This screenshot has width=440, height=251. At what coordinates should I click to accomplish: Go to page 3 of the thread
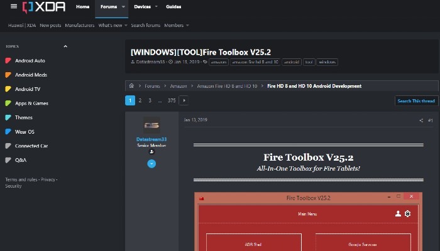coord(150,100)
